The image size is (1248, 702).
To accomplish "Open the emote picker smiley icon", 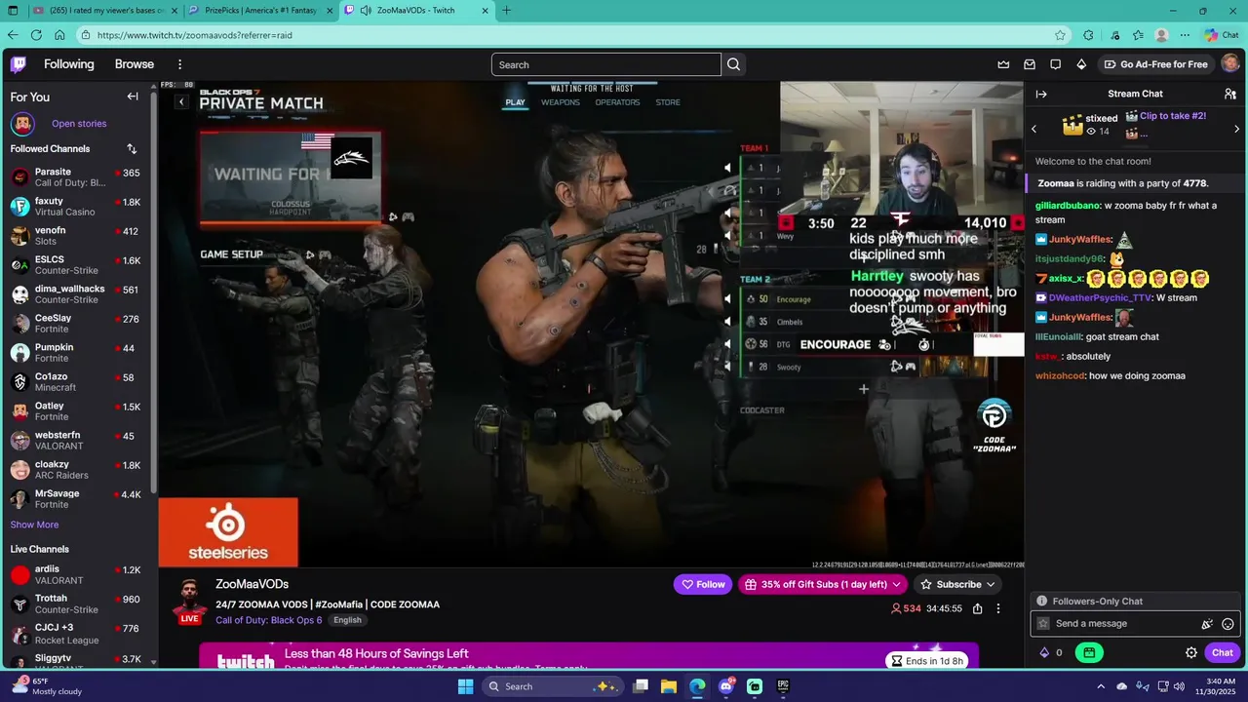I will click(1228, 624).
